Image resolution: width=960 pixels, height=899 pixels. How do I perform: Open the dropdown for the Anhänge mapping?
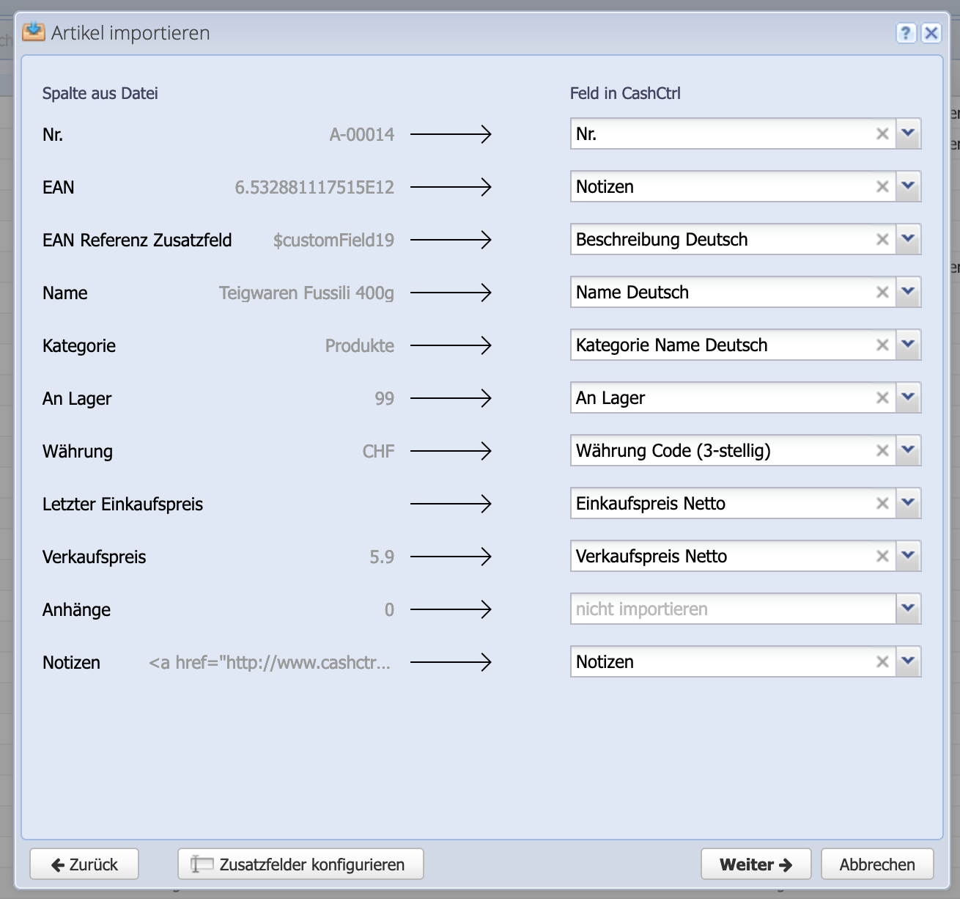tap(909, 609)
